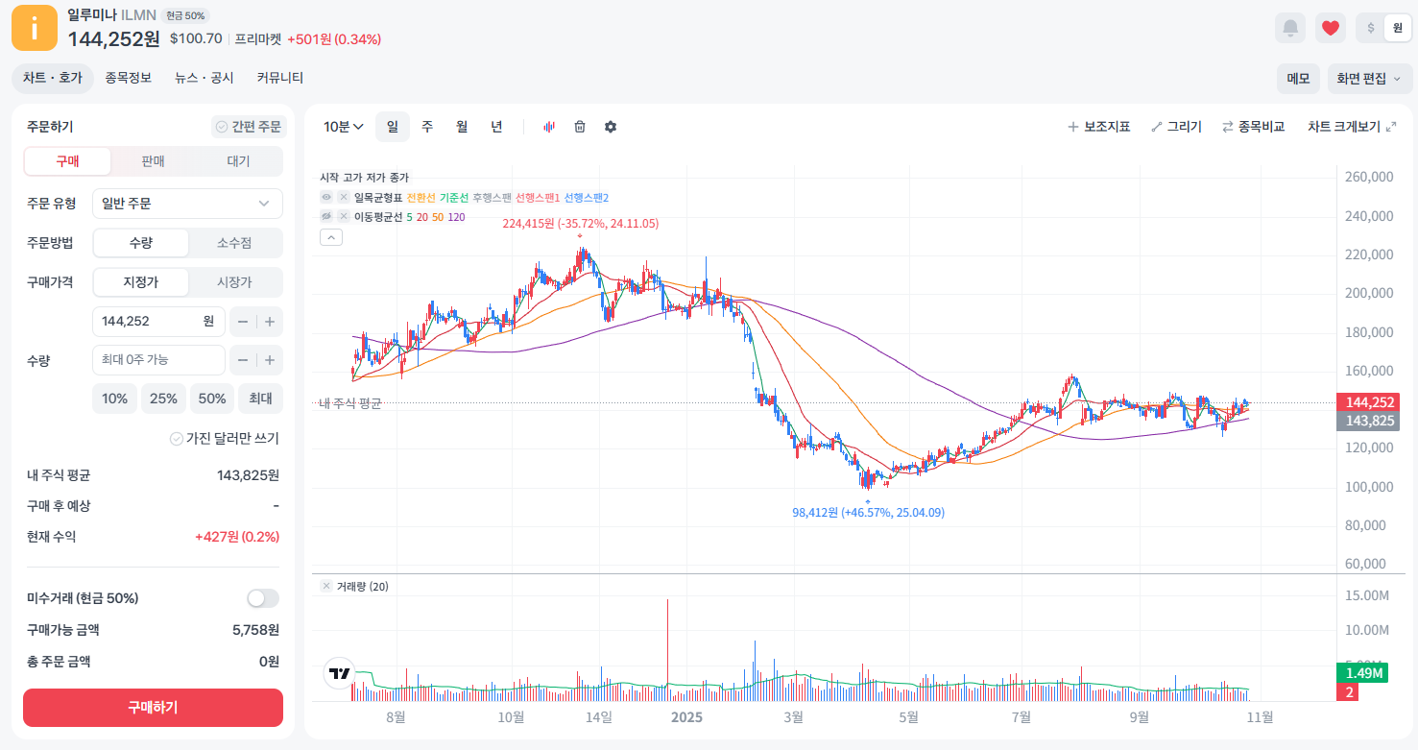Click the 현금 50% badge
The width and height of the screenshot is (1418, 750).
pos(185,15)
